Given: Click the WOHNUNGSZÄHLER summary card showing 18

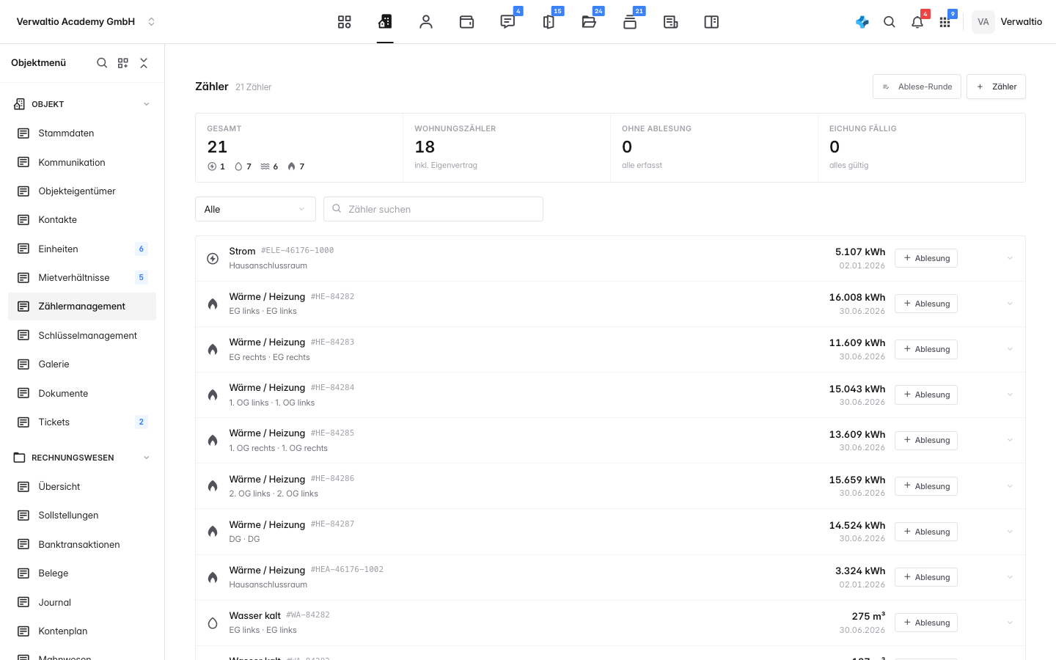Looking at the screenshot, I should (507, 147).
